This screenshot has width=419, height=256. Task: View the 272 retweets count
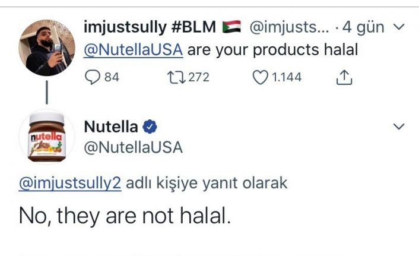198,77
